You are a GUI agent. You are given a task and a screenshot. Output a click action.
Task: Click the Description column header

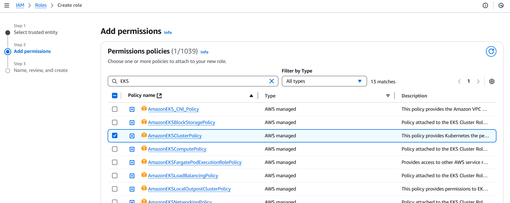click(414, 96)
